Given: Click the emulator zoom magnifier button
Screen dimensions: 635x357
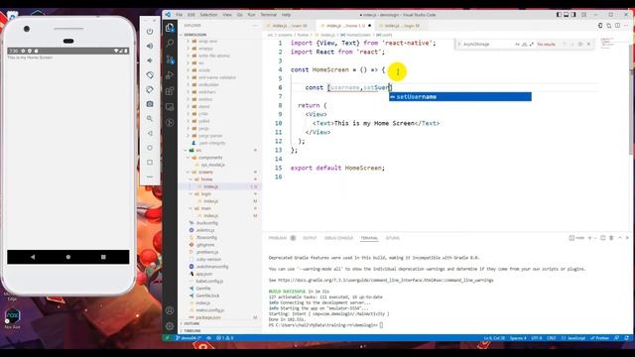Looking at the screenshot, I should click(x=150, y=119).
